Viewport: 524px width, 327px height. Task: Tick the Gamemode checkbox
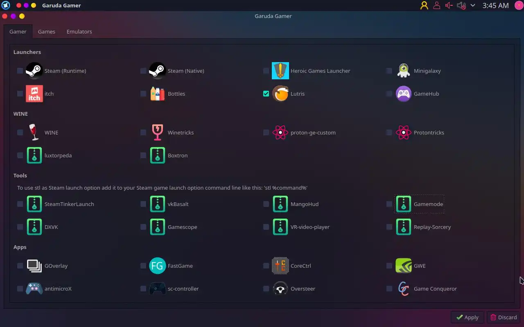pyautogui.click(x=389, y=204)
